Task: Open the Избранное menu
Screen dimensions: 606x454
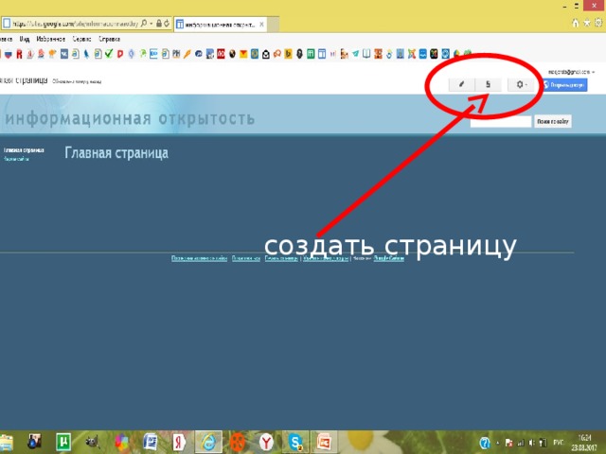Action: (x=50, y=39)
